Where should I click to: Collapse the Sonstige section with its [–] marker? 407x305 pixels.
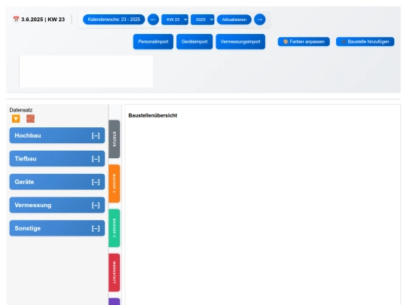click(x=96, y=228)
